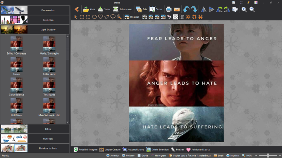Image resolution: width=282 pixels, height=158 pixels.
Task: Choose Salvar como in the toolbar
Action: coord(122,9)
